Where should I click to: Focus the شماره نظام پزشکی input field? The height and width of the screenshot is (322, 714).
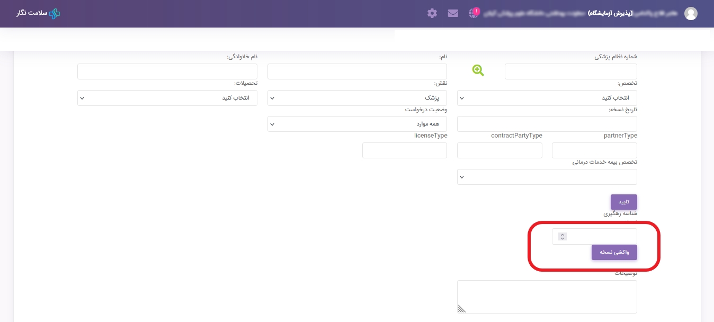[570, 71]
